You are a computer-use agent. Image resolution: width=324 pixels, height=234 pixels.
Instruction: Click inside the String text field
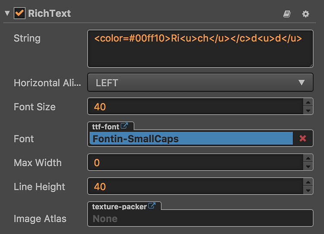(200, 49)
